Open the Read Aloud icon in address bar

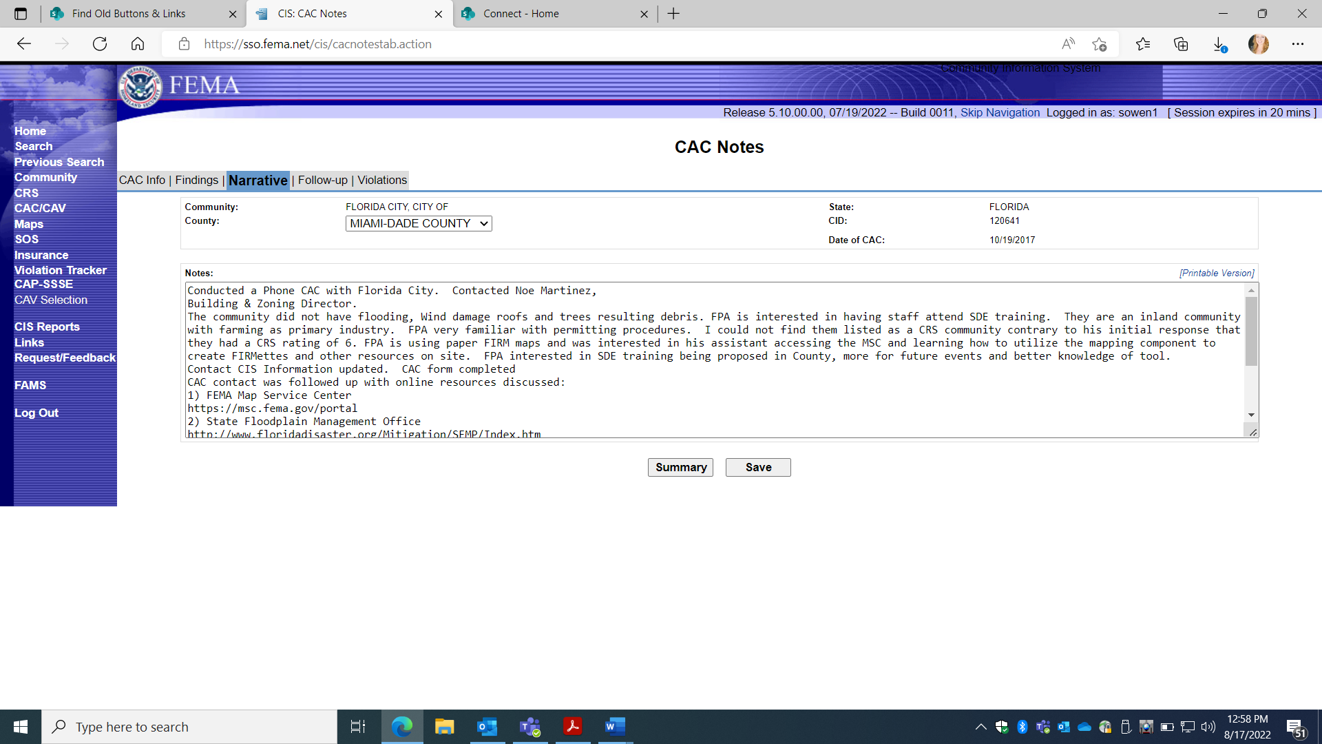1068,44
